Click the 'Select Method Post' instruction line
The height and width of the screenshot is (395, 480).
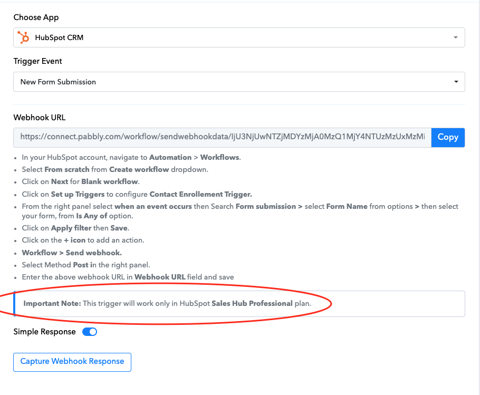tap(85, 265)
